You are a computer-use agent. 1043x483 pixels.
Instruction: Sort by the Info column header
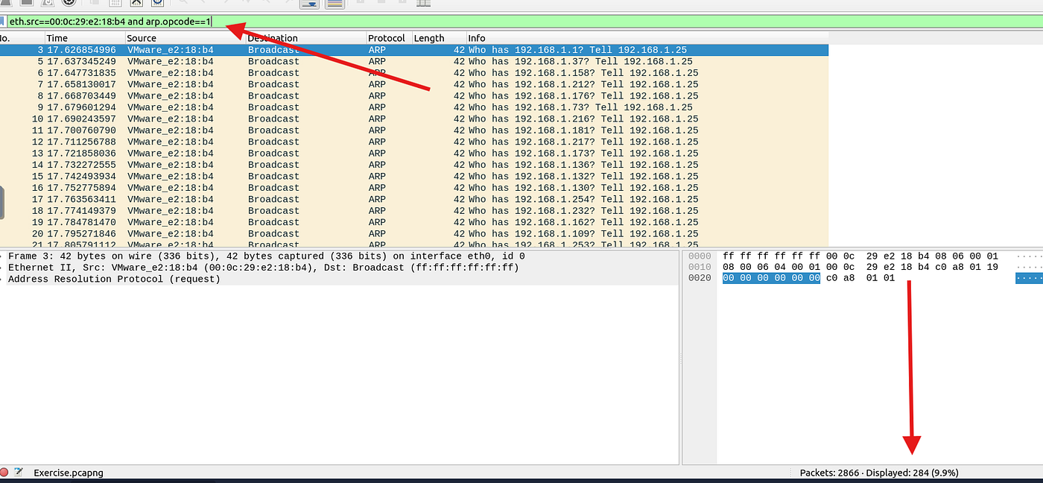[647, 38]
